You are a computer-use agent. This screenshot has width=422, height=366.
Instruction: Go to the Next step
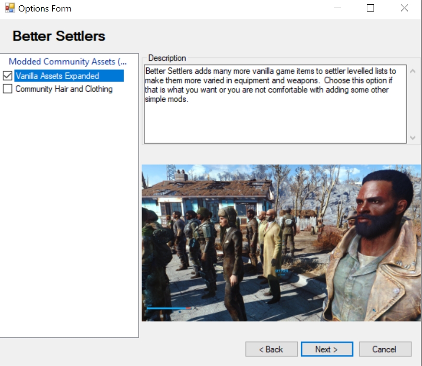click(x=327, y=349)
